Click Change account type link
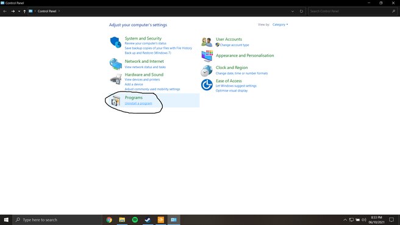 234,45
